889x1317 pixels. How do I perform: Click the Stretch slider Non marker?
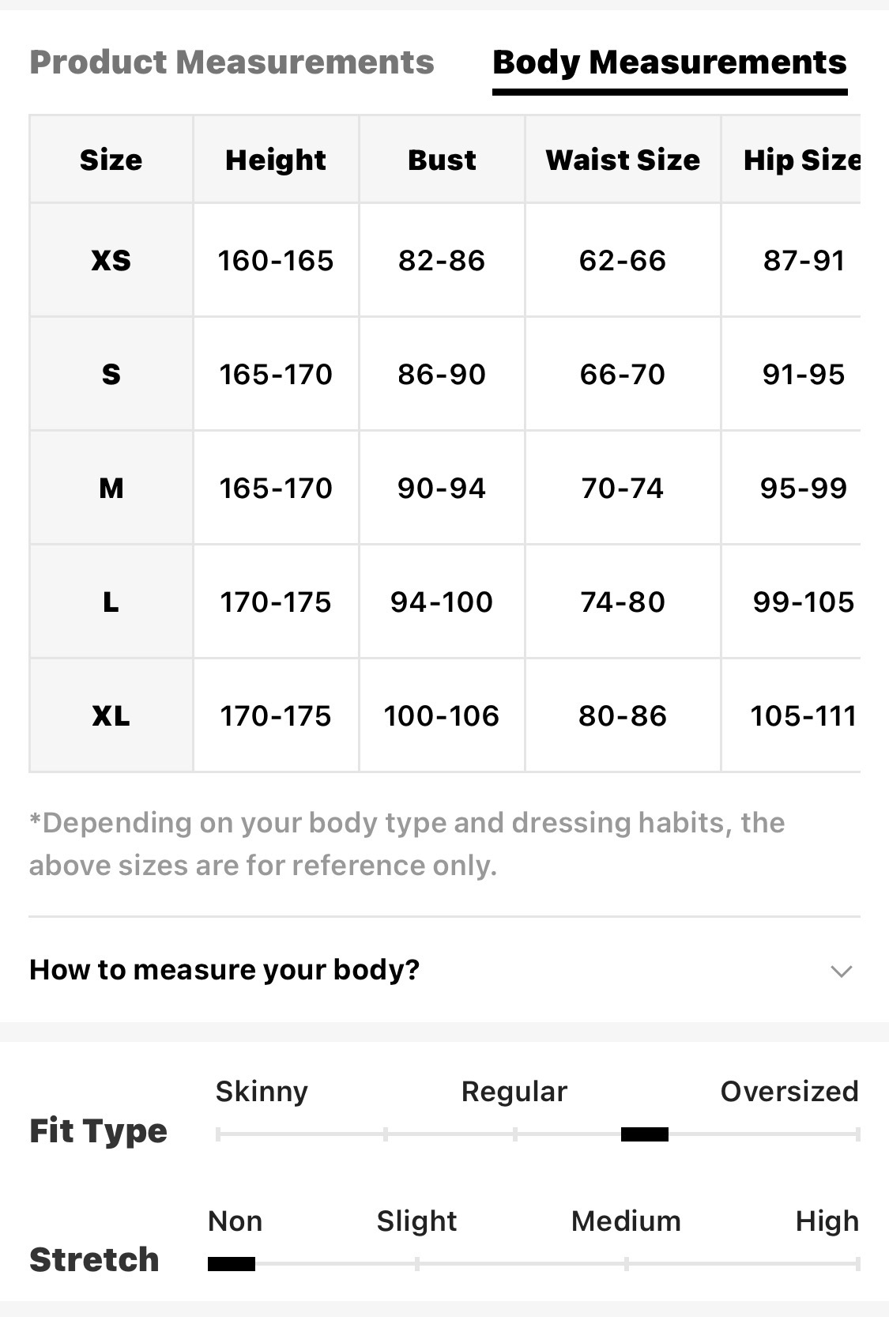click(232, 1264)
